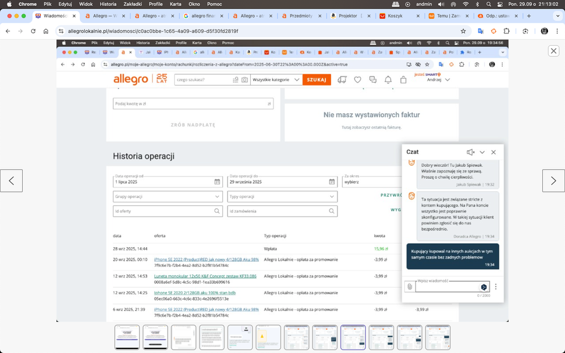Click the bell notifications icon in the Allegro header

coord(388,80)
